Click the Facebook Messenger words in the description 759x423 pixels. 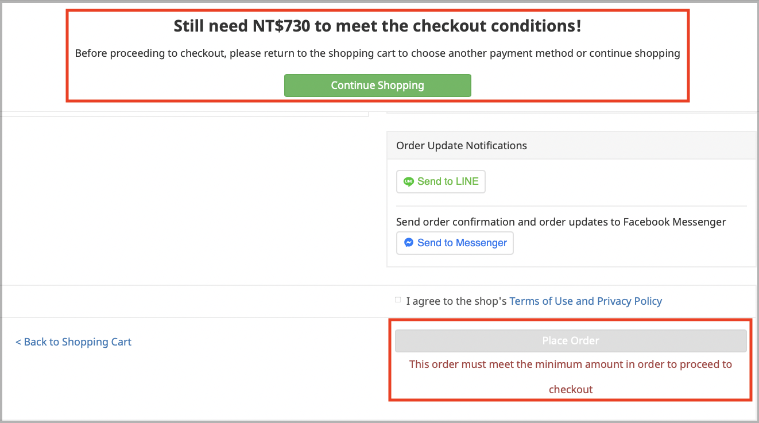pyautogui.click(x=675, y=222)
